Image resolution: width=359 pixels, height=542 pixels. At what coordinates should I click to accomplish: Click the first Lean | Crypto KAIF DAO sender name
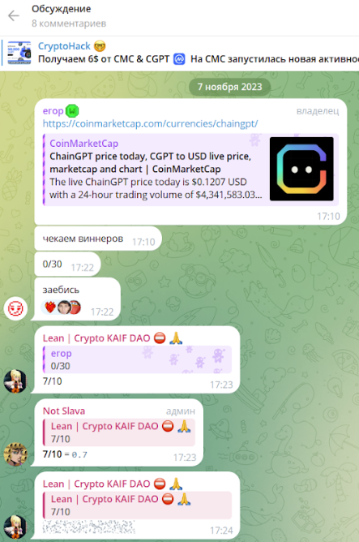pos(96,338)
